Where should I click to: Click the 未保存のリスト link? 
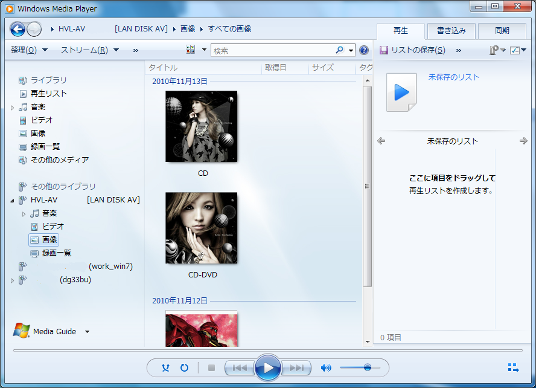(454, 77)
